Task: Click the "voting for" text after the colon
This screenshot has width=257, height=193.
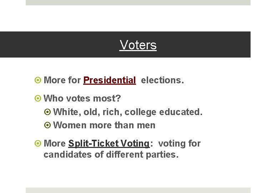Action: pyautogui.click(x=179, y=144)
